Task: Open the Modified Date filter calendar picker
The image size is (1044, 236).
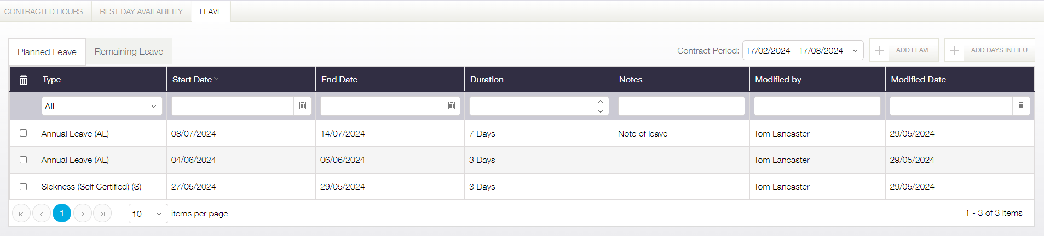Action: [x=1021, y=106]
